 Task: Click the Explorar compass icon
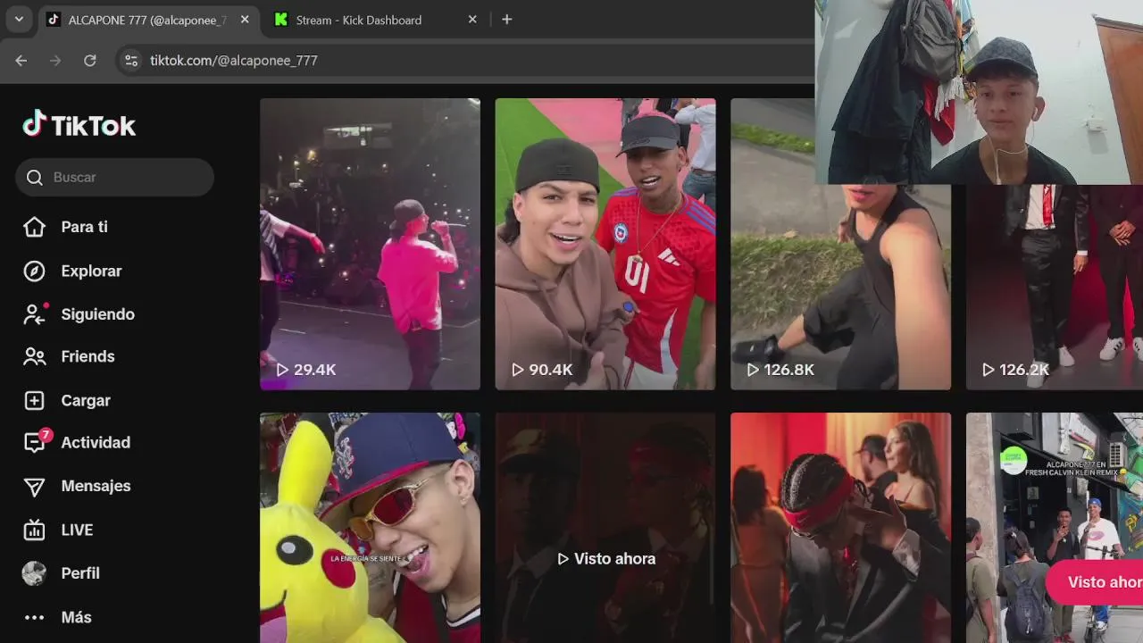point(34,271)
